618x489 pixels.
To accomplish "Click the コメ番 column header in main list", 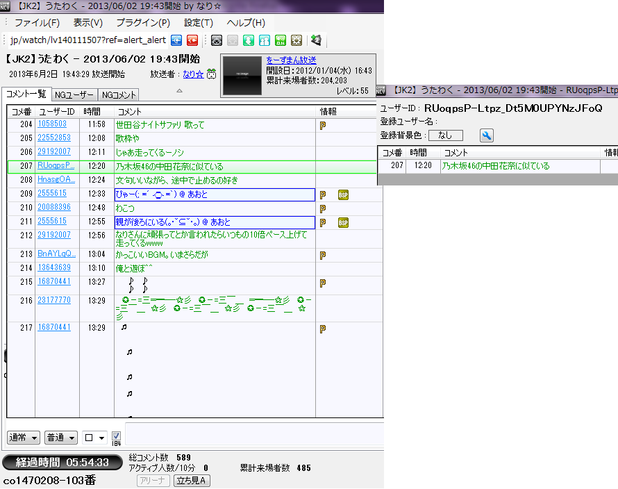I will point(22,112).
